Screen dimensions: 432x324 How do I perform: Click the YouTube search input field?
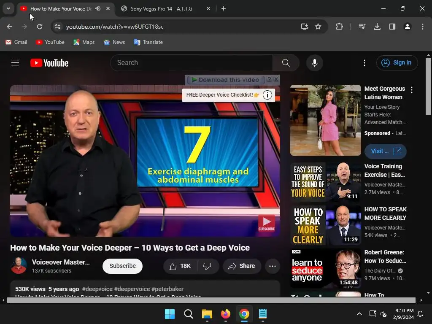tap(192, 63)
